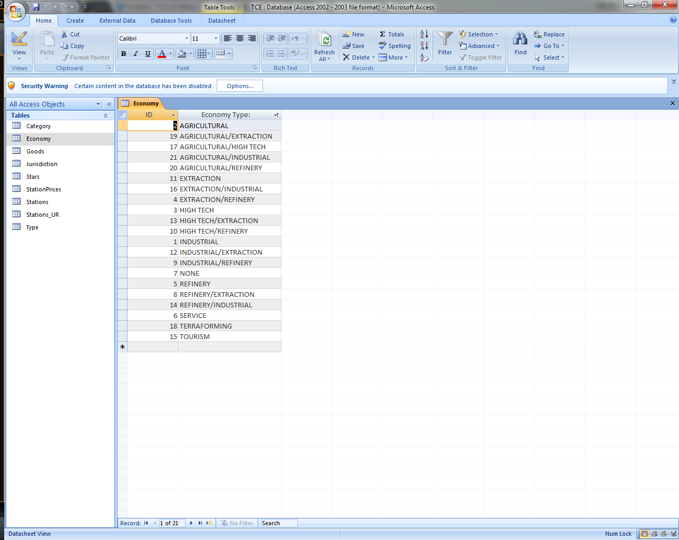
Task: Create a New record
Action: click(353, 34)
